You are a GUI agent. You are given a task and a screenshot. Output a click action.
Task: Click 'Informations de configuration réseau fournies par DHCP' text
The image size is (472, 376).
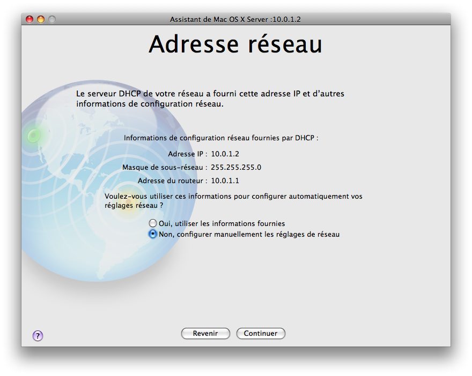click(x=221, y=138)
